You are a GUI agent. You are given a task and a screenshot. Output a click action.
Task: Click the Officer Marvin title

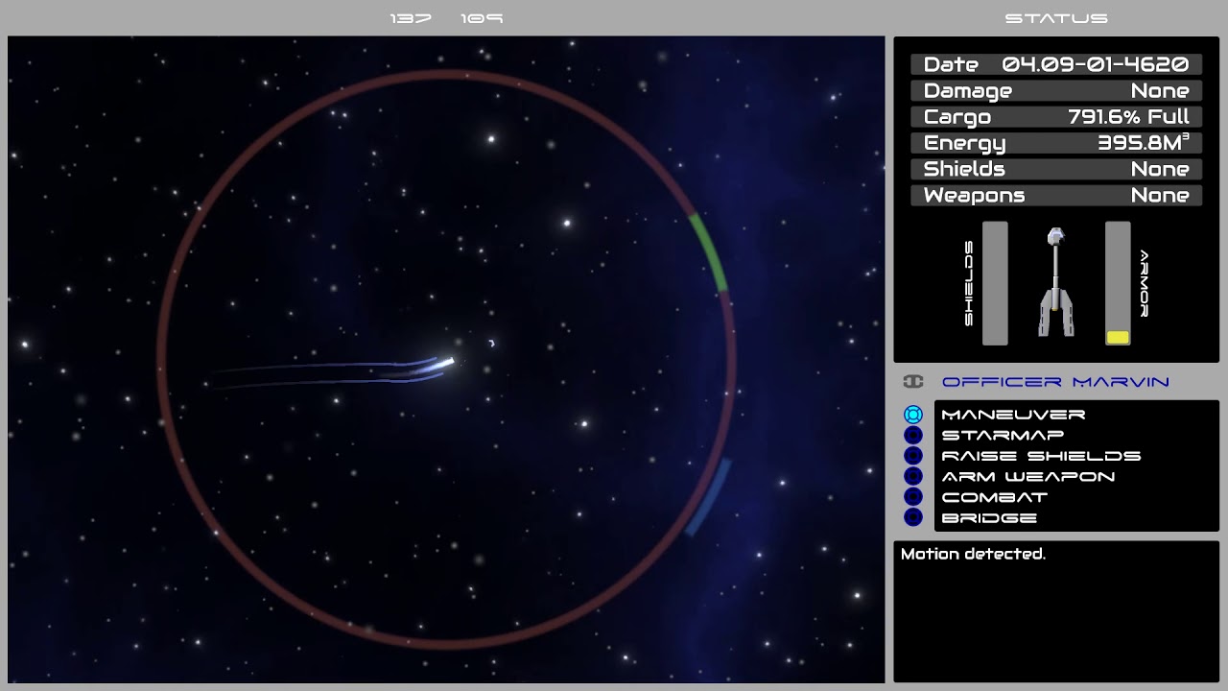point(1055,382)
